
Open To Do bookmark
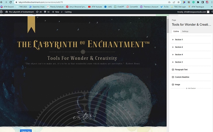pyautogui.click(x=165, y=7)
